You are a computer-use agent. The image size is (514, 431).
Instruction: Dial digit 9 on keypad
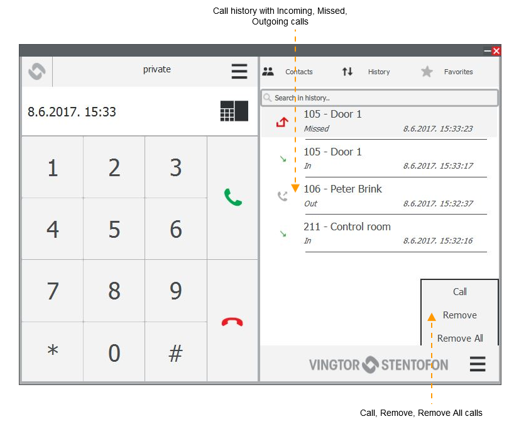pyautogui.click(x=176, y=291)
